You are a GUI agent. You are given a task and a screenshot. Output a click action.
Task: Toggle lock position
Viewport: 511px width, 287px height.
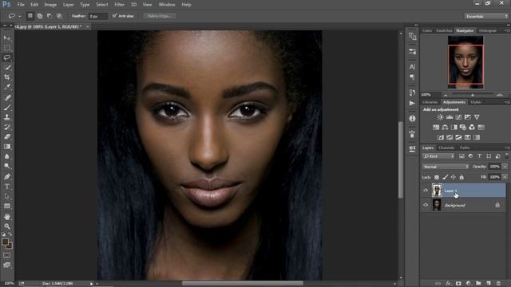(x=454, y=177)
